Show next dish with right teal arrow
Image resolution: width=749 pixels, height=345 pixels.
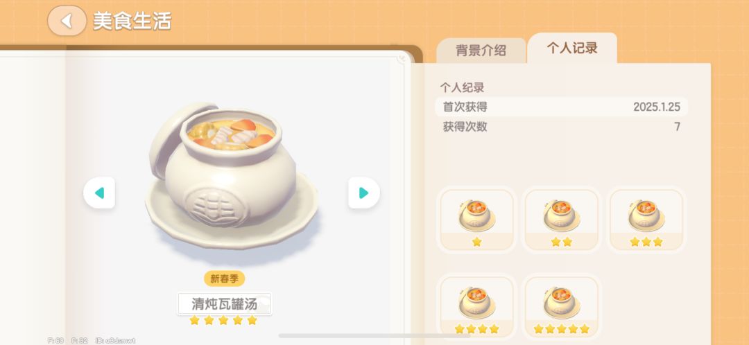(x=364, y=193)
